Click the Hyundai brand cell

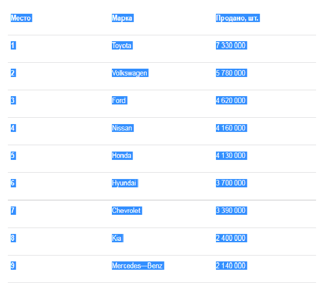click(x=125, y=183)
